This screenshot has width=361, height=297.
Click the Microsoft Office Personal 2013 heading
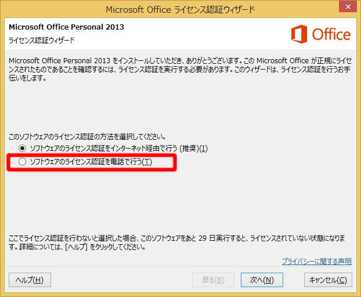coord(66,27)
